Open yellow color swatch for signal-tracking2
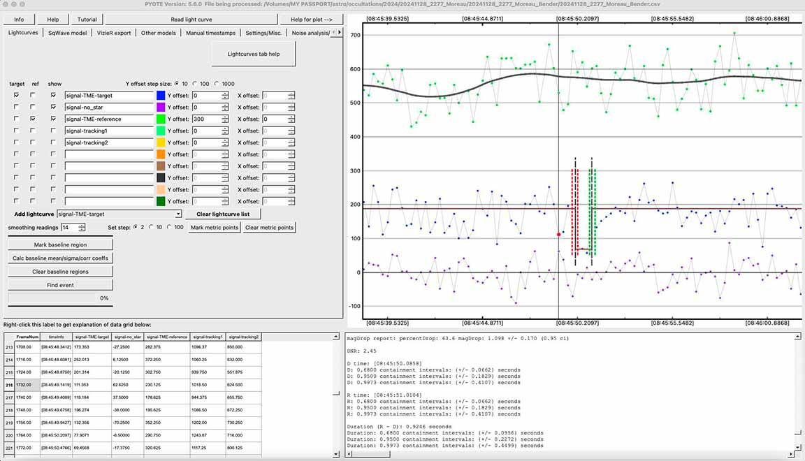 (161, 142)
